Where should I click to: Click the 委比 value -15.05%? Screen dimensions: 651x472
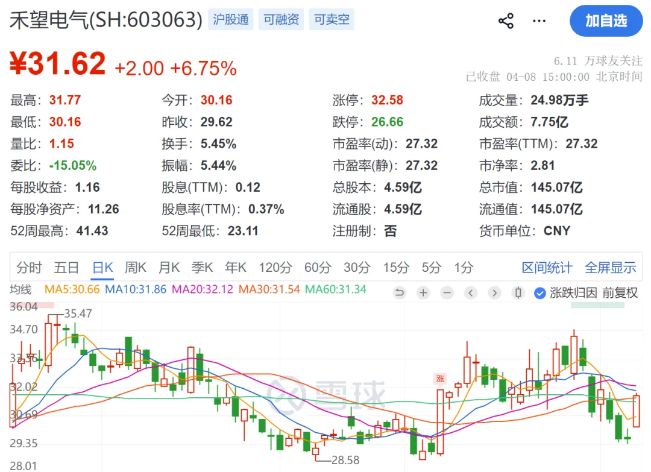pyautogui.click(x=73, y=166)
